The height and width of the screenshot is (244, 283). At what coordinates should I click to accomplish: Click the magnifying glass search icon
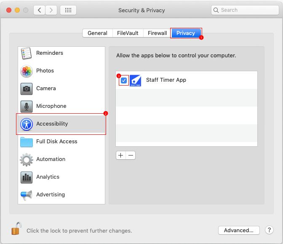[216, 10]
